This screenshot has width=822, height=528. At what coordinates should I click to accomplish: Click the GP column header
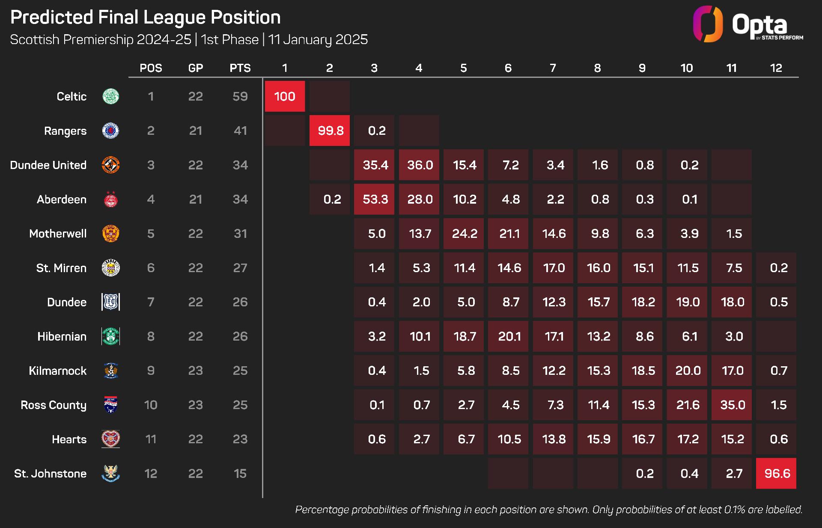tap(196, 68)
